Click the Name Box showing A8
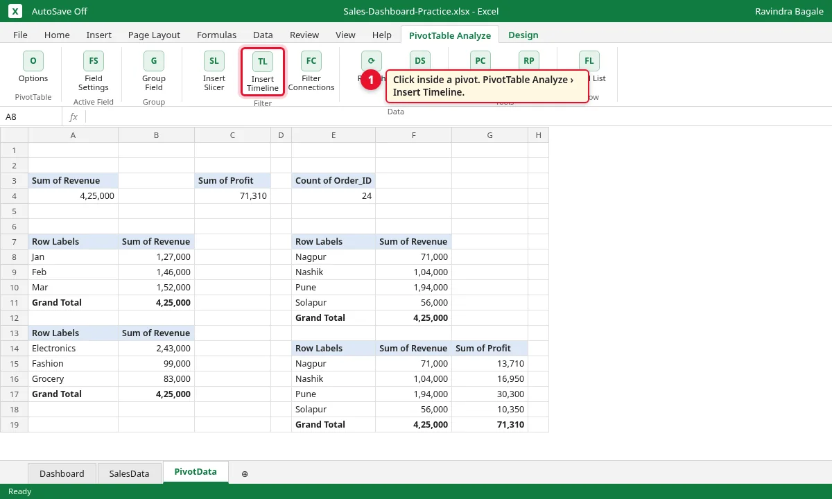This screenshot has height=499, width=832. (31, 116)
